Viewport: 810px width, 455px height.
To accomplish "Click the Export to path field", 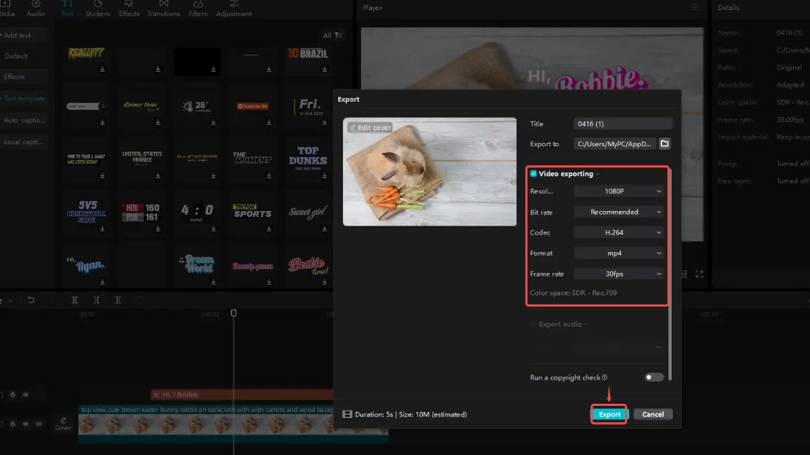I will click(x=614, y=144).
